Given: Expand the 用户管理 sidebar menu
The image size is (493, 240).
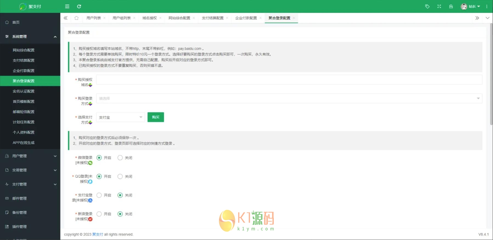Looking at the screenshot, I should 30,156.
